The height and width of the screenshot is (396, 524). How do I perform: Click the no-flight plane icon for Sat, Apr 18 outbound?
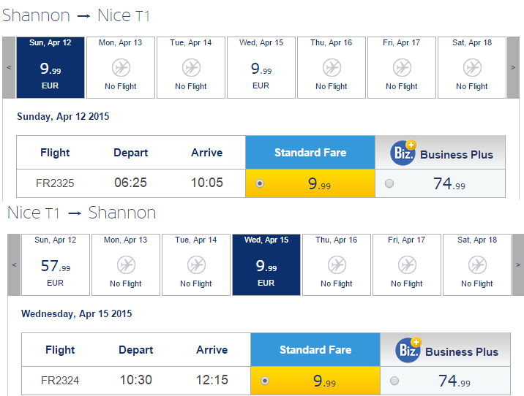click(472, 68)
